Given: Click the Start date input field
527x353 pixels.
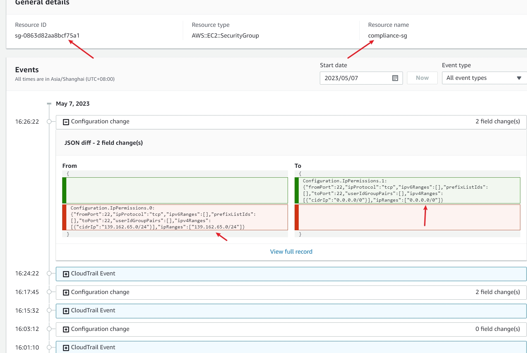Looking at the screenshot, I should click(x=355, y=78).
